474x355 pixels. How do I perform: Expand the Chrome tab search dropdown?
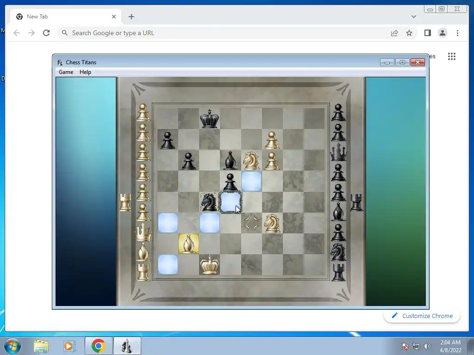pos(413,17)
